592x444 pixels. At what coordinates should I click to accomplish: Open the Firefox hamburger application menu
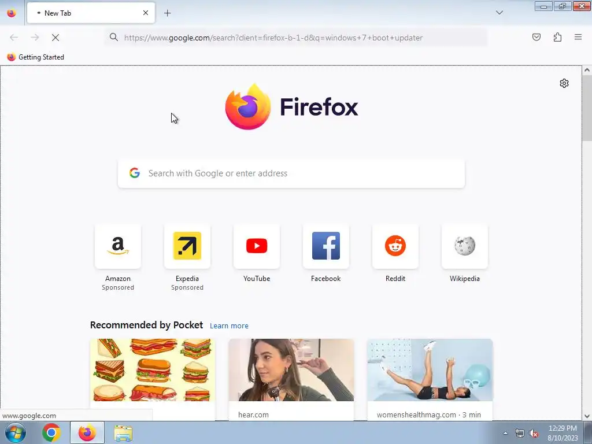pyautogui.click(x=578, y=37)
